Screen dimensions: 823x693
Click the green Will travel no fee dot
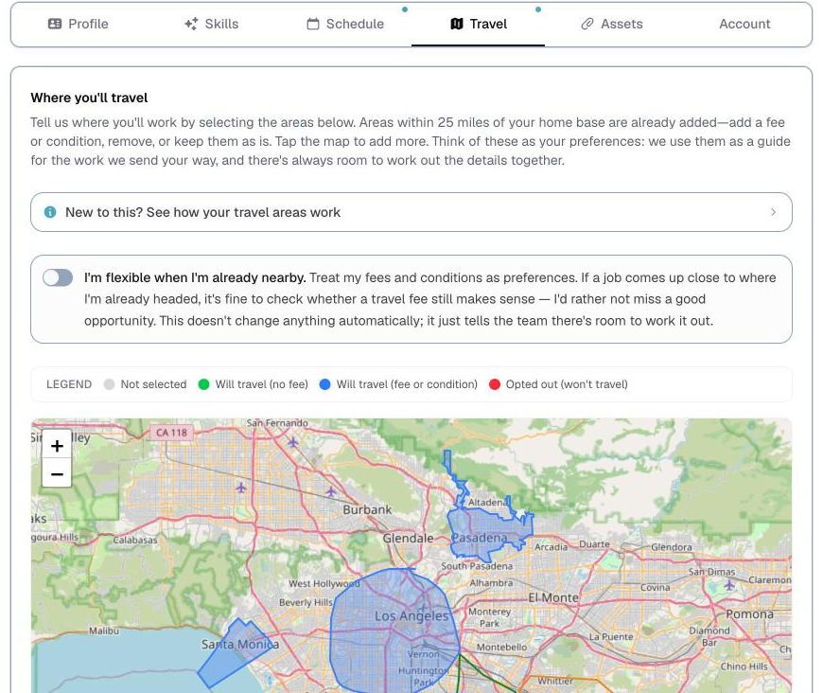(x=203, y=384)
